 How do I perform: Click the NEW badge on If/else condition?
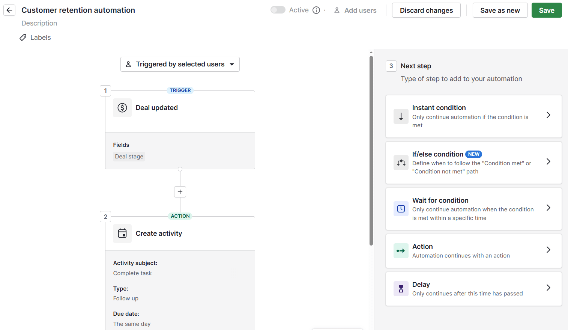[x=473, y=154]
